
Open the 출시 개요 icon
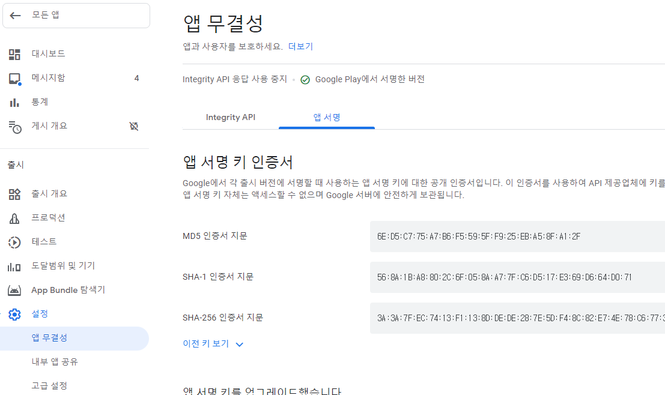coord(14,194)
